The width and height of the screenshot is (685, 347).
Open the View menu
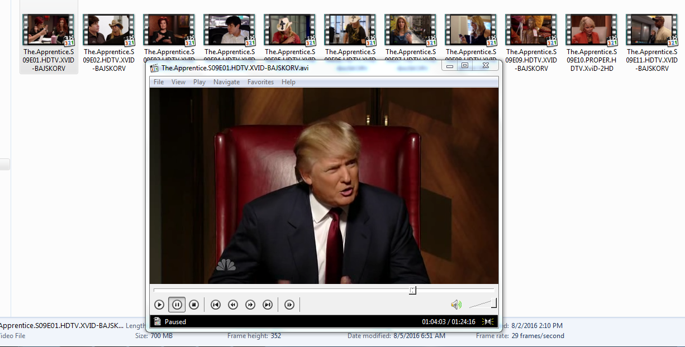tap(178, 82)
